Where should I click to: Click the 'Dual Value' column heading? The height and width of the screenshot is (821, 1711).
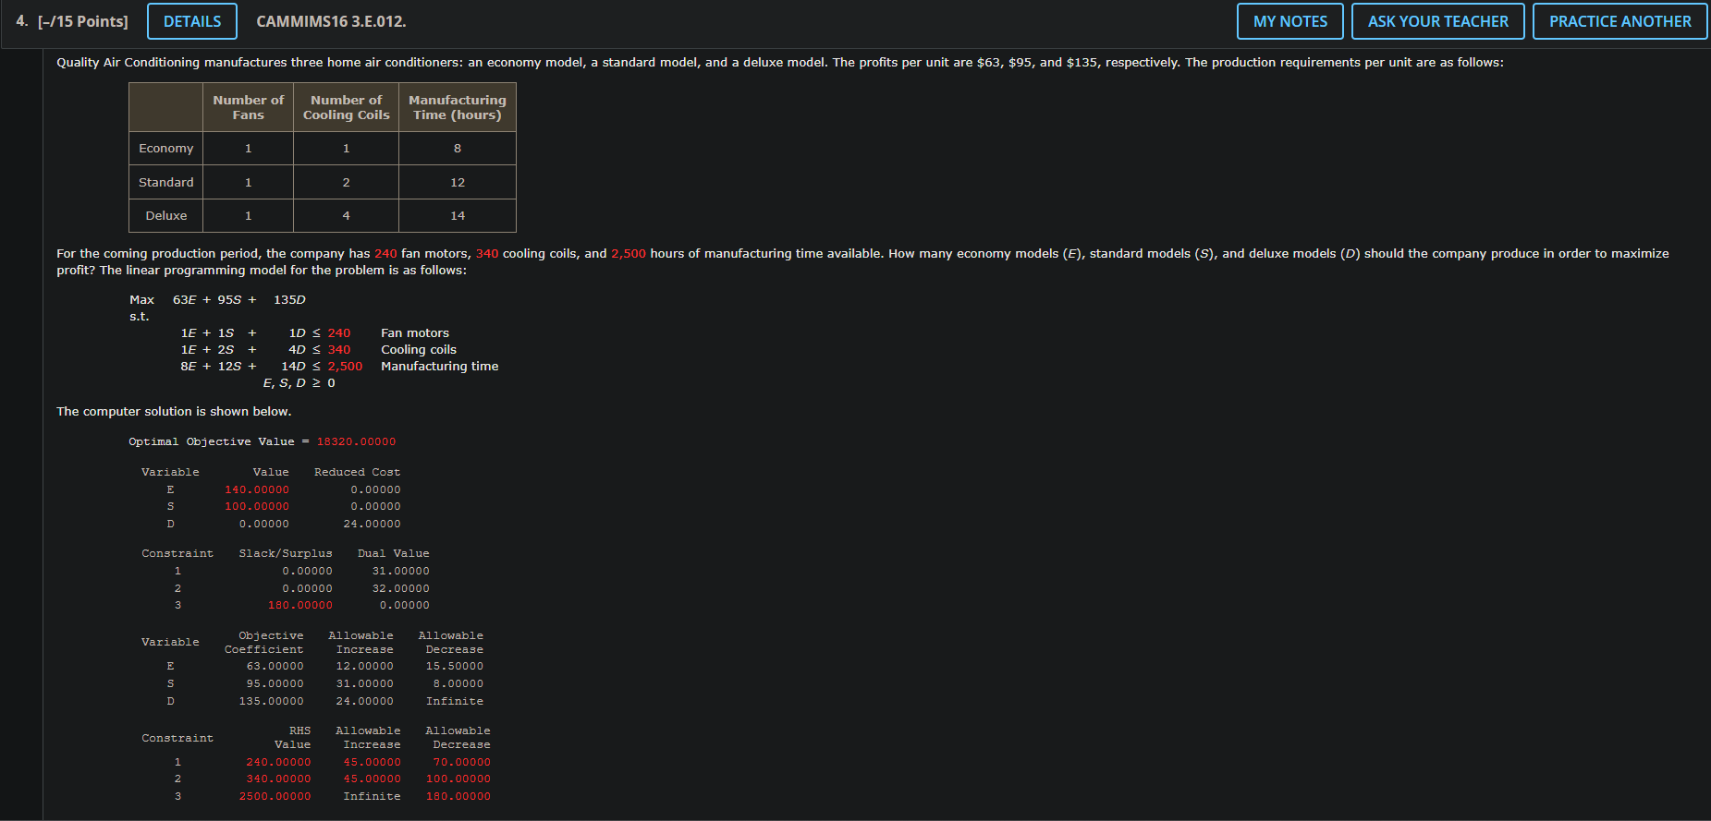click(x=393, y=553)
